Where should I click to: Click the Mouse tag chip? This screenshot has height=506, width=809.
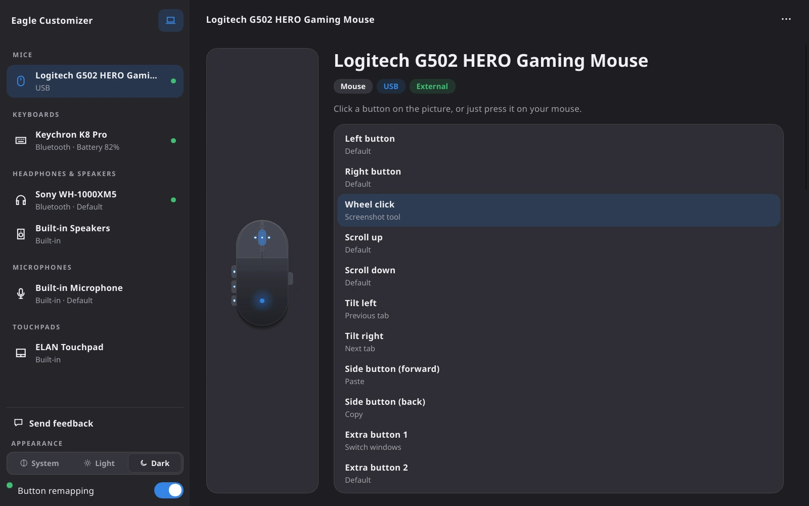click(353, 87)
